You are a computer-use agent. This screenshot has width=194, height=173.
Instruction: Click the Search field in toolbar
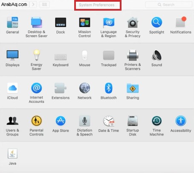click(x=168, y=5)
